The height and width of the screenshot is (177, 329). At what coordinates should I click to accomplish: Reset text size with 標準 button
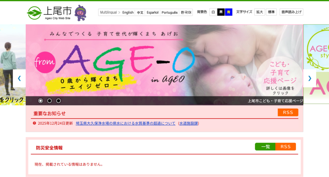click(x=271, y=12)
